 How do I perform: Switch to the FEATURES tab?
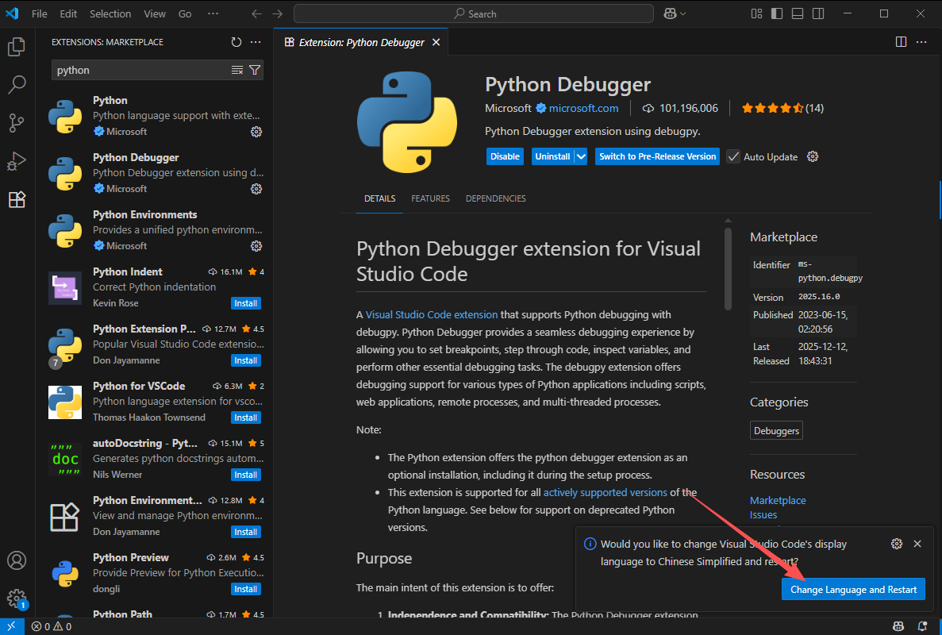[x=430, y=198]
